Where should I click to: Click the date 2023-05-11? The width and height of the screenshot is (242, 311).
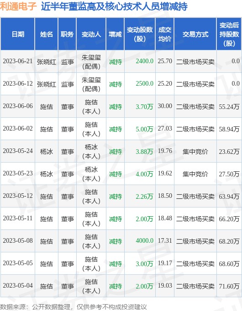18,218
